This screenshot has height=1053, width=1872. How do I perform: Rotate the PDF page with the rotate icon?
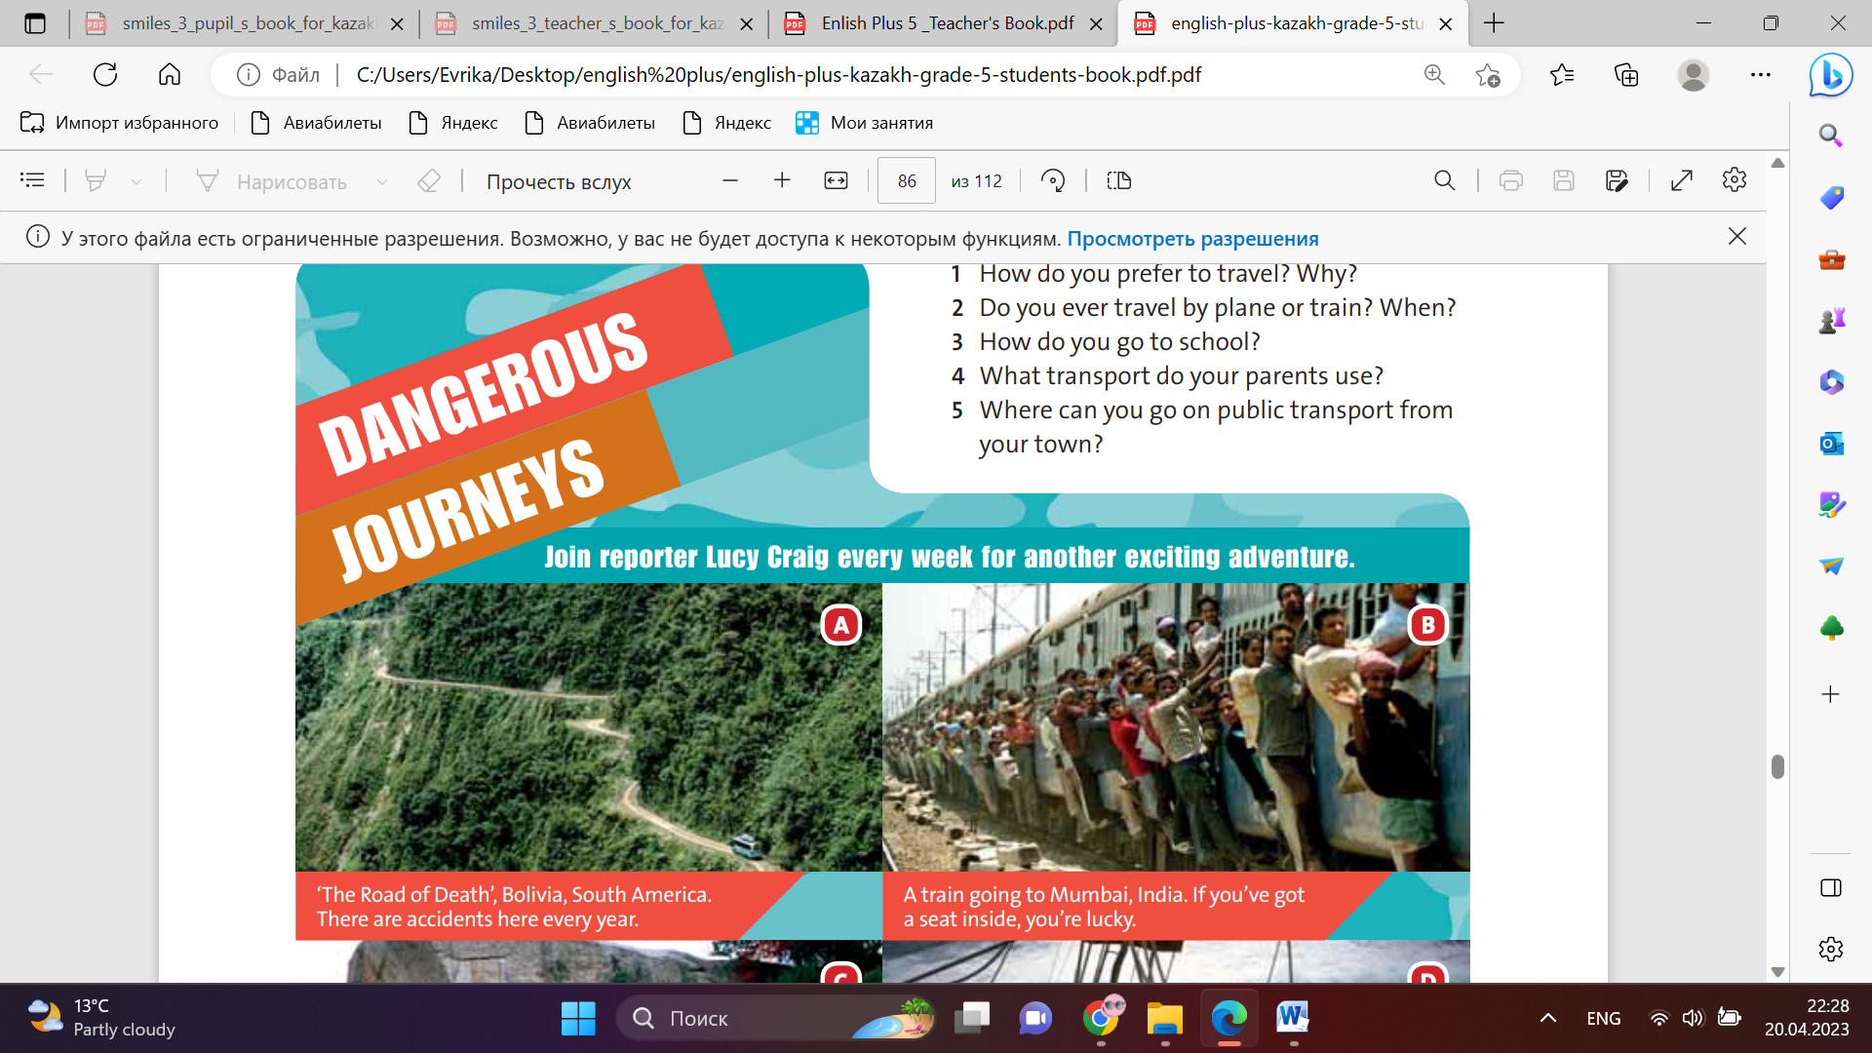(x=1053, y=180)
